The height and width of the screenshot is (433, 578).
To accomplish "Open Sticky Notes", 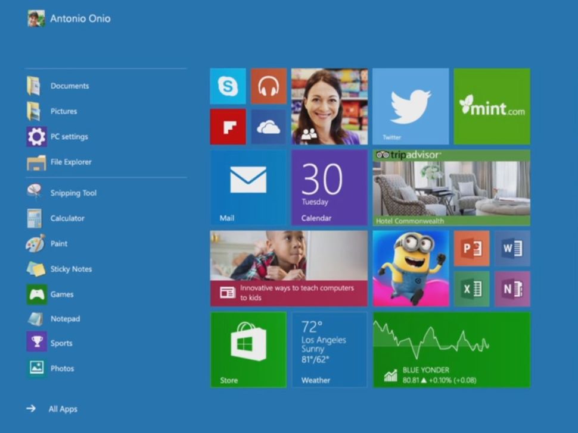I will [70, 268].
